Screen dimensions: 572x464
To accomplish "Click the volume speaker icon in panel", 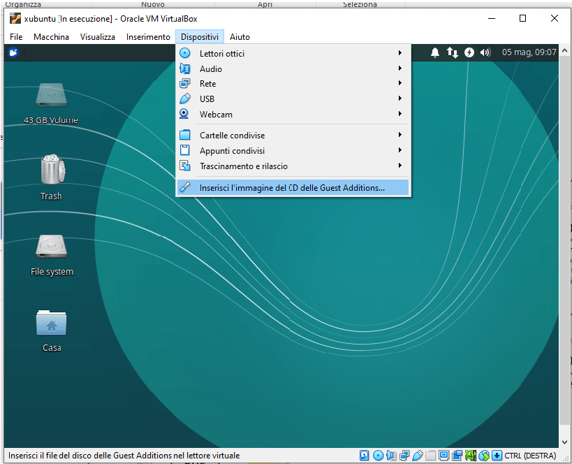I will [485, 52].
